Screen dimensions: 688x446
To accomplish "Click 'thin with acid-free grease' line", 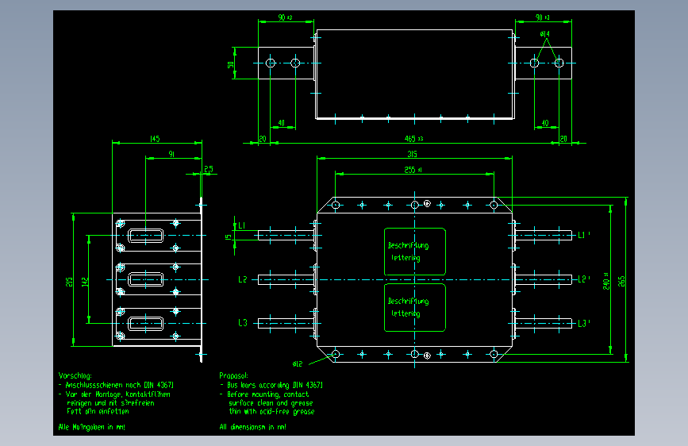I will coord(271,411).
